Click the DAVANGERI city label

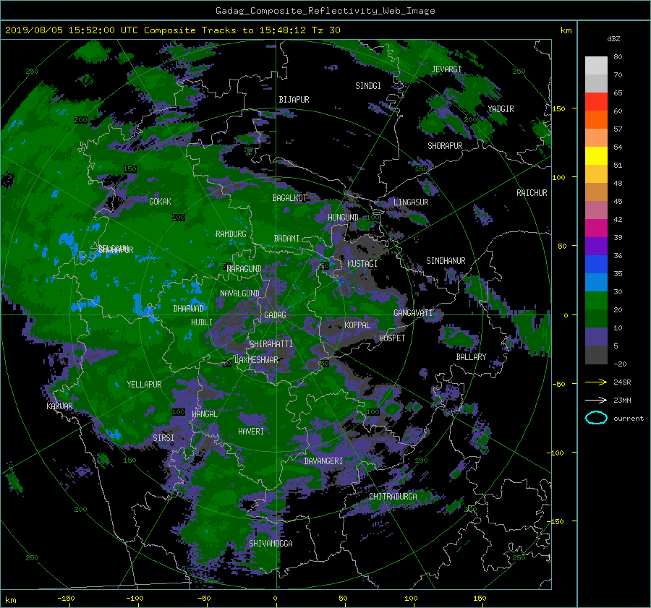[x=323, y=461]
